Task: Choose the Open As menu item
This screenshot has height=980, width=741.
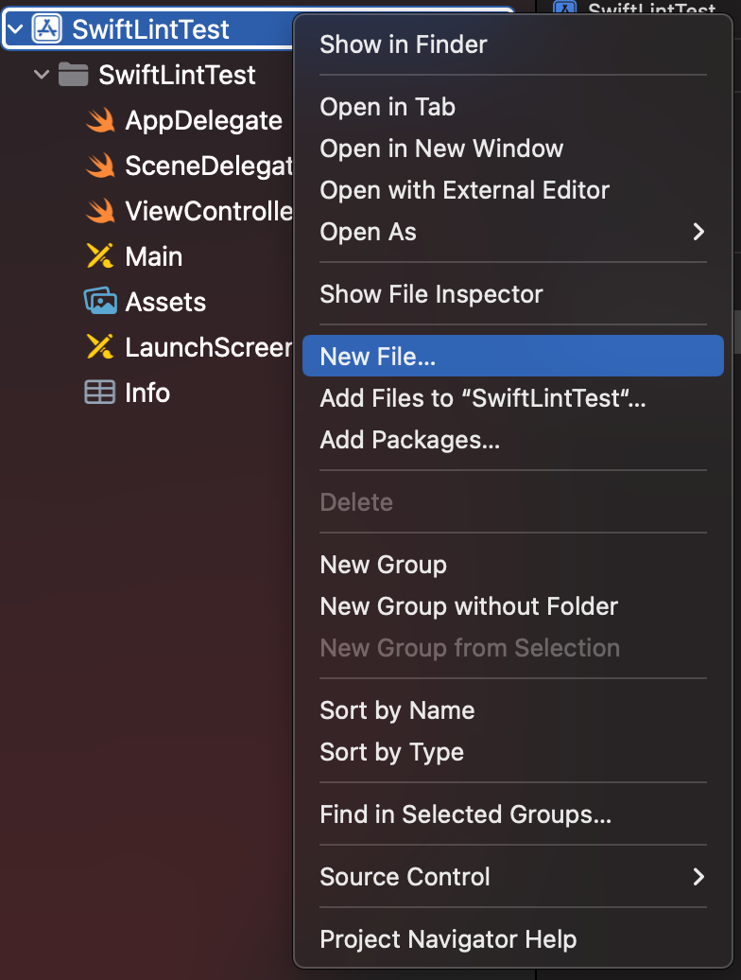Action: pyautogui.click(x=512, y=232)
